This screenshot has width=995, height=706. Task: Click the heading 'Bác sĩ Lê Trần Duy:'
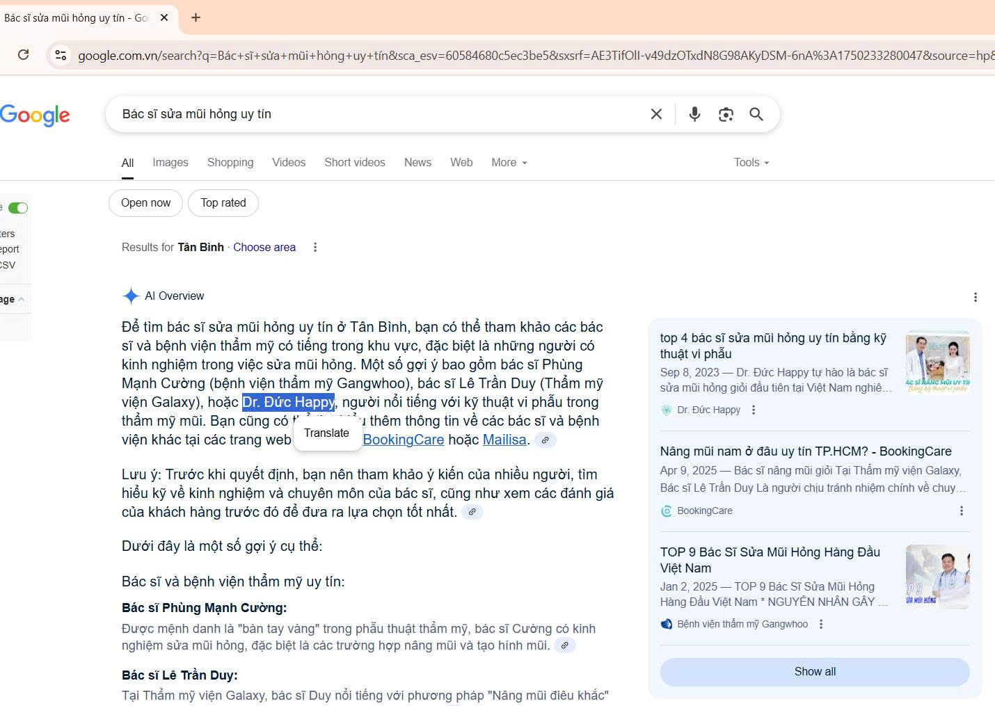[180, 675]
